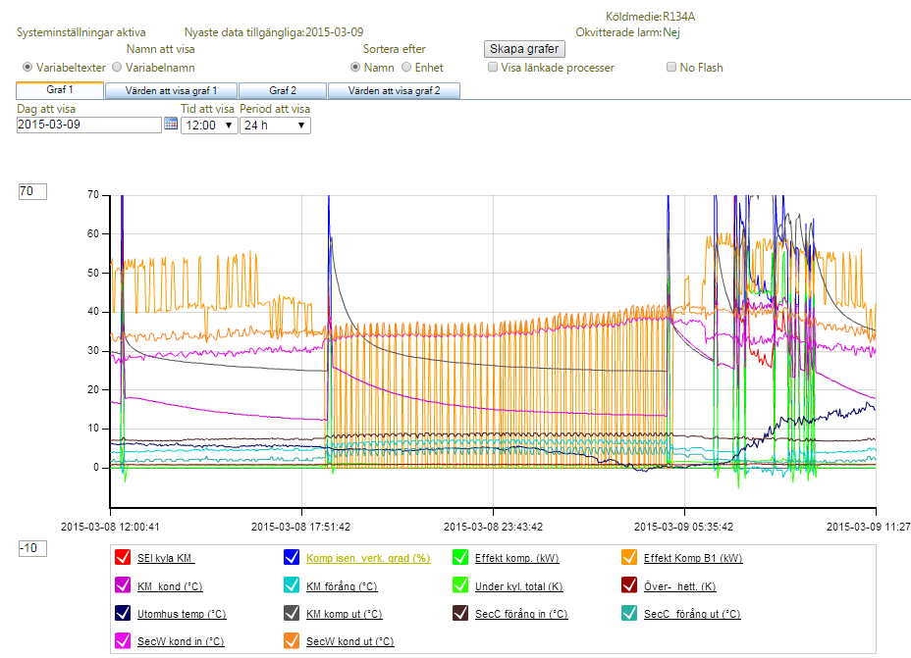Toggle green Under kyl. total checkbox
The image size is (911, 658).
(x=460, y=584)
